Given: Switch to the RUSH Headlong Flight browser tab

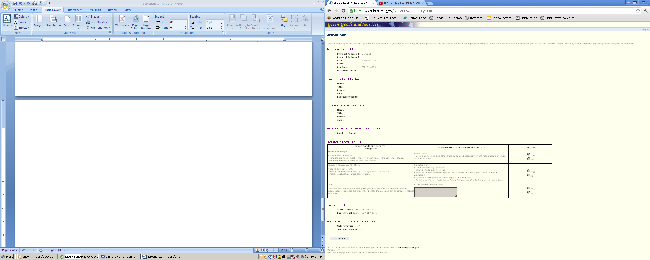Looking at the screenshot, I should [401, 3].
